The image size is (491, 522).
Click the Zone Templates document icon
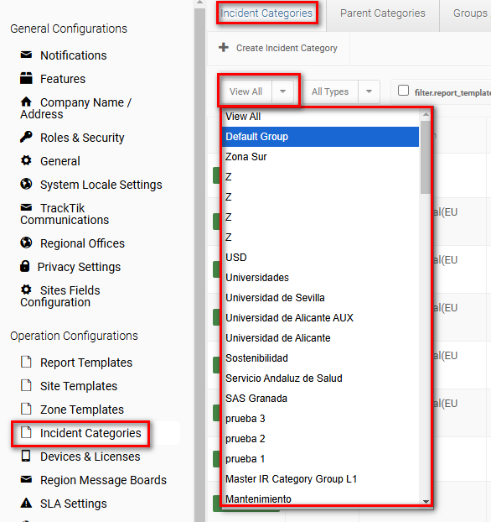coord(26,409)
